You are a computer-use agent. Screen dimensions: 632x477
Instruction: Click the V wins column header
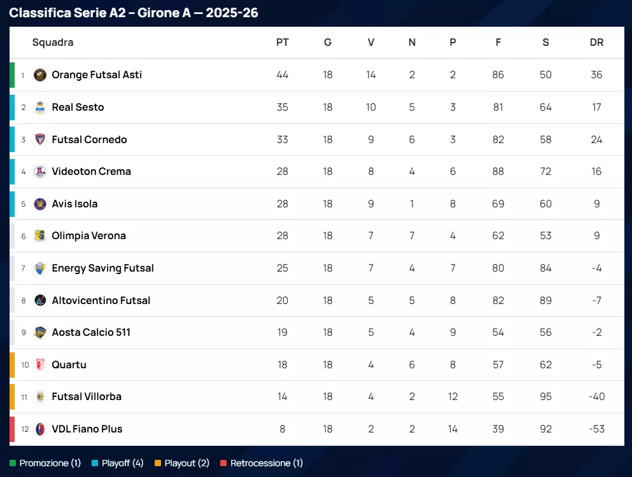371,43
